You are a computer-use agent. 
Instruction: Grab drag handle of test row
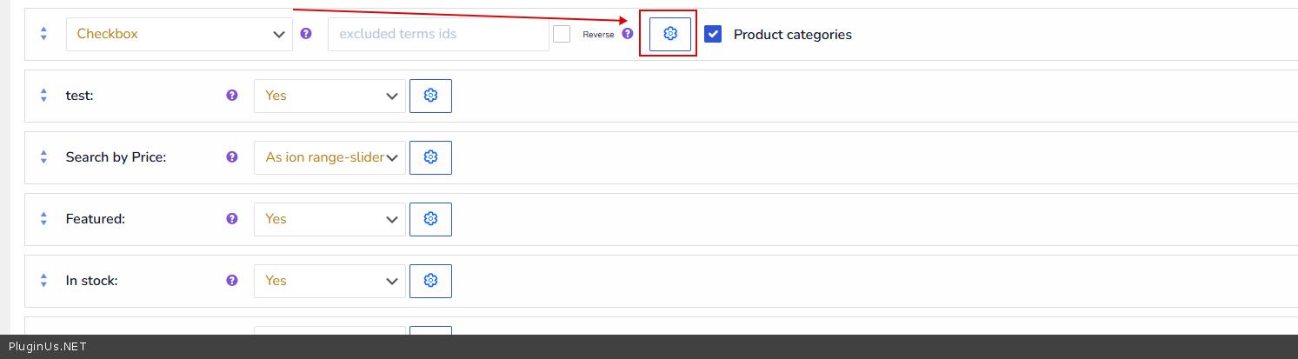[x=43, y=96]
